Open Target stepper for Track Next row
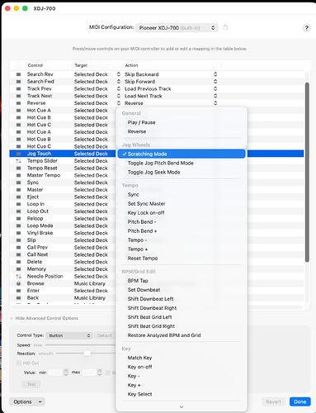 point(119,96)
